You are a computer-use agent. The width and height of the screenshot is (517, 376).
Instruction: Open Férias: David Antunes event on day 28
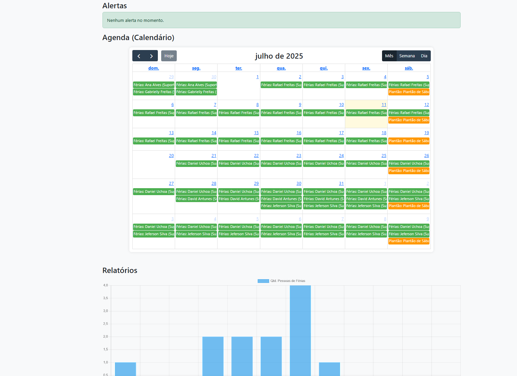(x=196, y=199)
